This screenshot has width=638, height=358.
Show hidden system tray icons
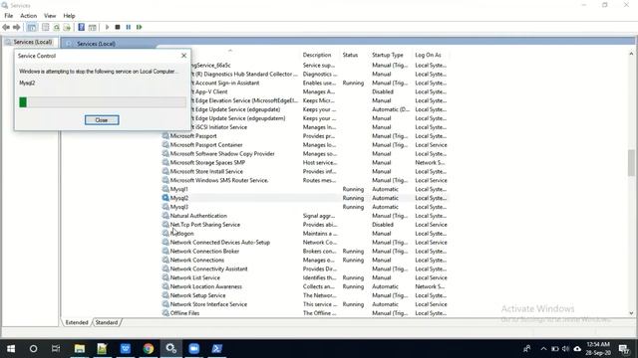543,349
